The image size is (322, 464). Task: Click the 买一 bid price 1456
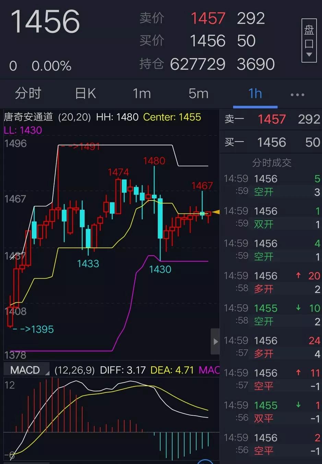coord(272,142)
